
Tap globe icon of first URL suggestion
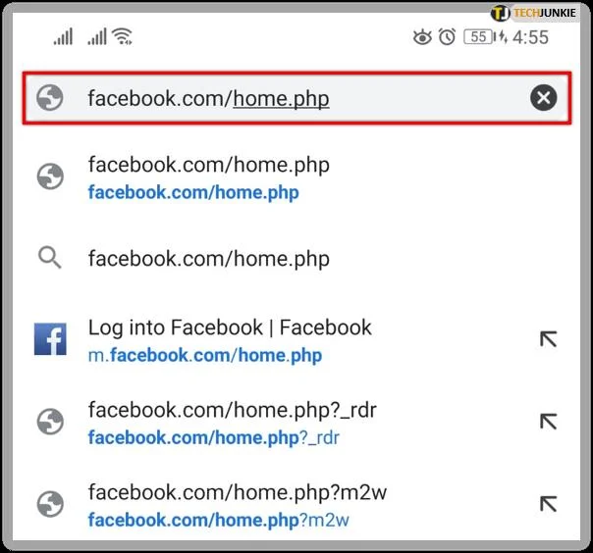coord(50,176)
